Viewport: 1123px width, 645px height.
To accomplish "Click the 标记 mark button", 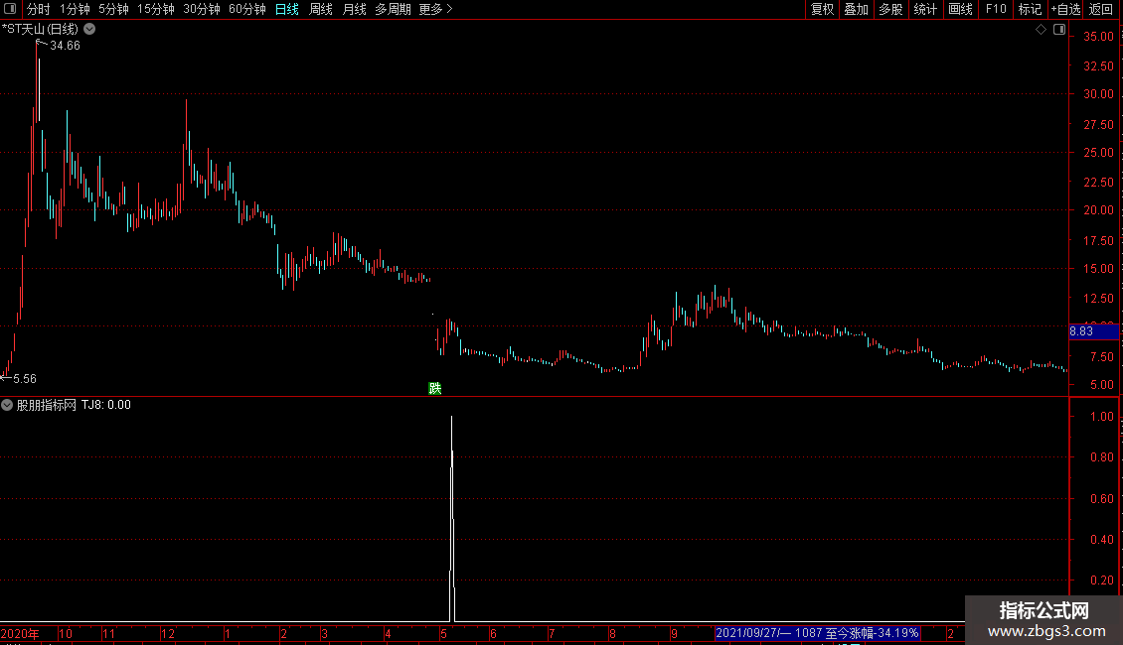I will point(1030,9).
